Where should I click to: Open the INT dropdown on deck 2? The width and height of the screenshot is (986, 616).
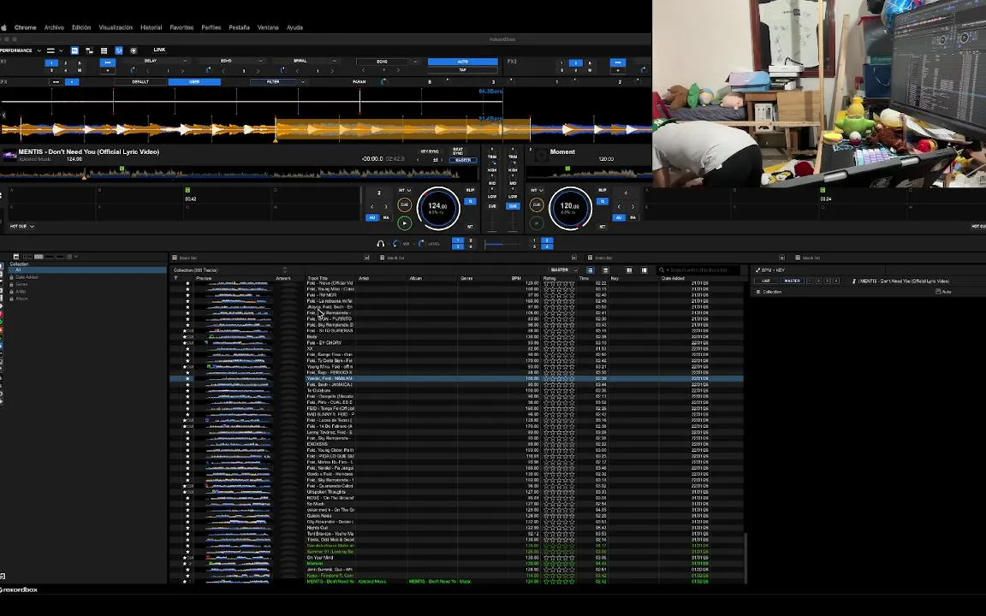click(x=537, y=191)
